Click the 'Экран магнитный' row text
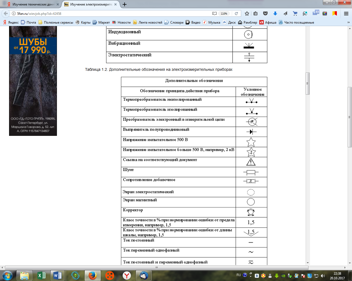Screen dimensions: 352x281 [140, 200]
